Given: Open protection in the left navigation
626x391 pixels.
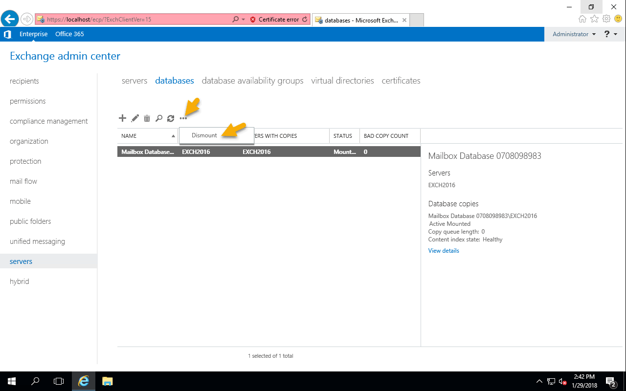Looking at the screenshot, I should click(x=25, y=161).
